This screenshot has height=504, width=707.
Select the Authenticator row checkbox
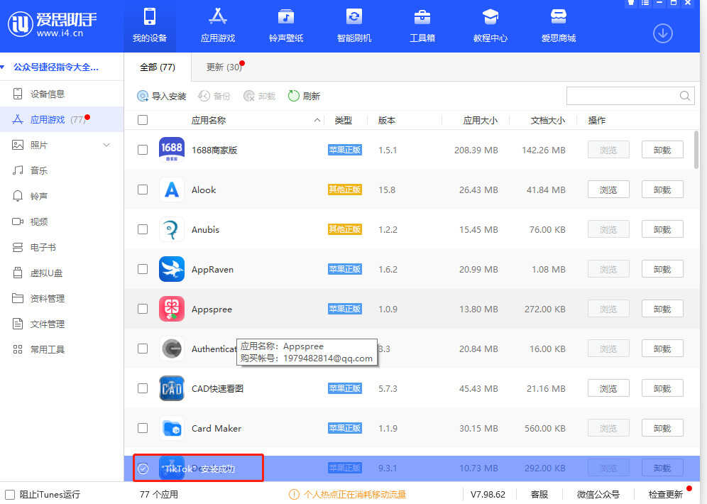click(143, 349)
